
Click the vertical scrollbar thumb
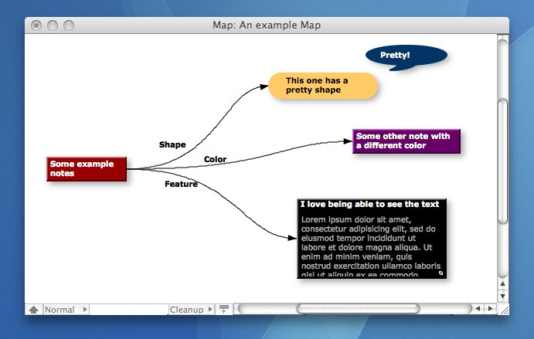point(503,161)
